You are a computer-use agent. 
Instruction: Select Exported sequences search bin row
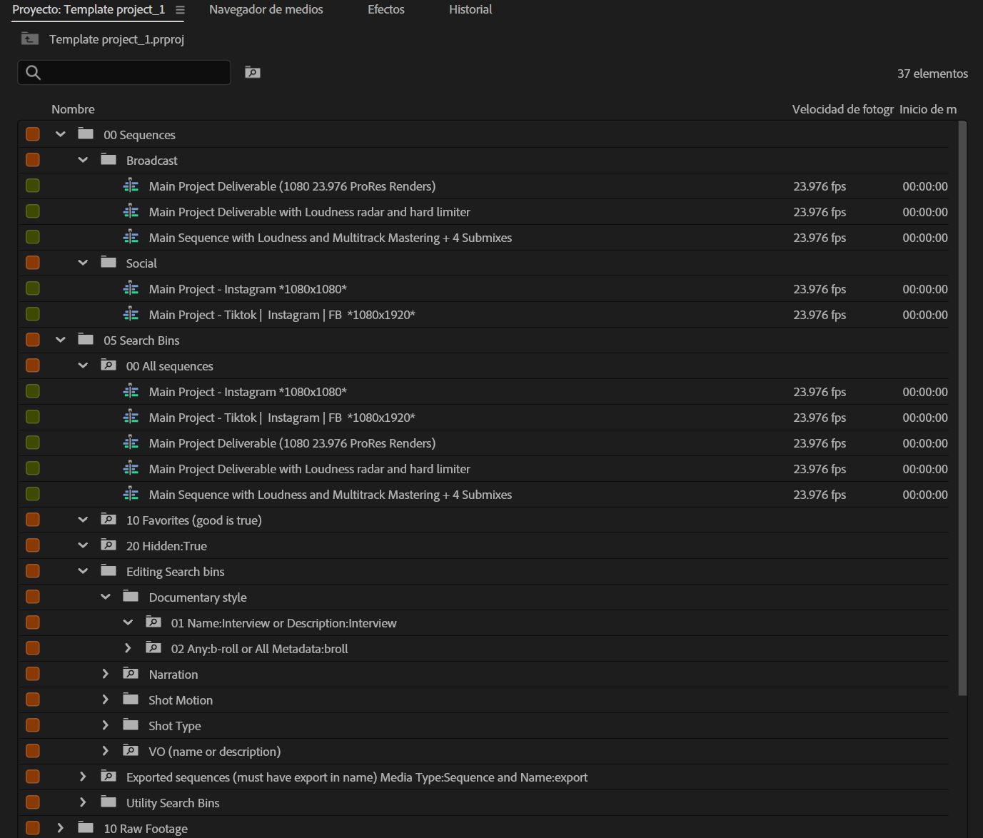[x=483, y=777]
